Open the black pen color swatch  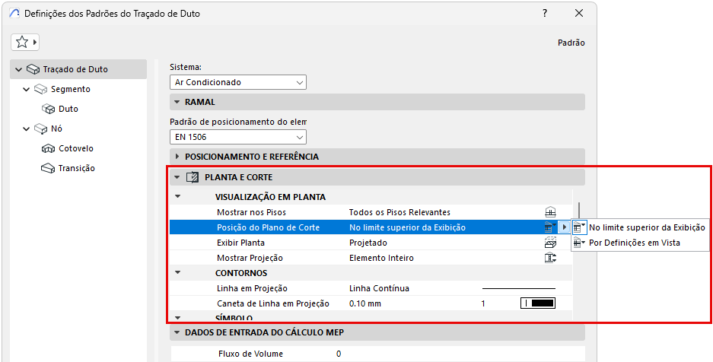tap(539, 303)
